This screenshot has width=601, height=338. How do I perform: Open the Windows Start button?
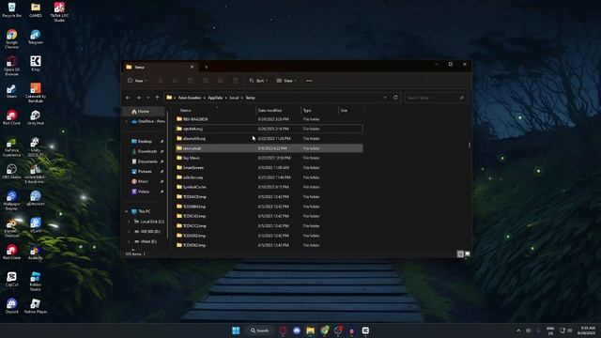pyautogui.click(x=236, y=330)
